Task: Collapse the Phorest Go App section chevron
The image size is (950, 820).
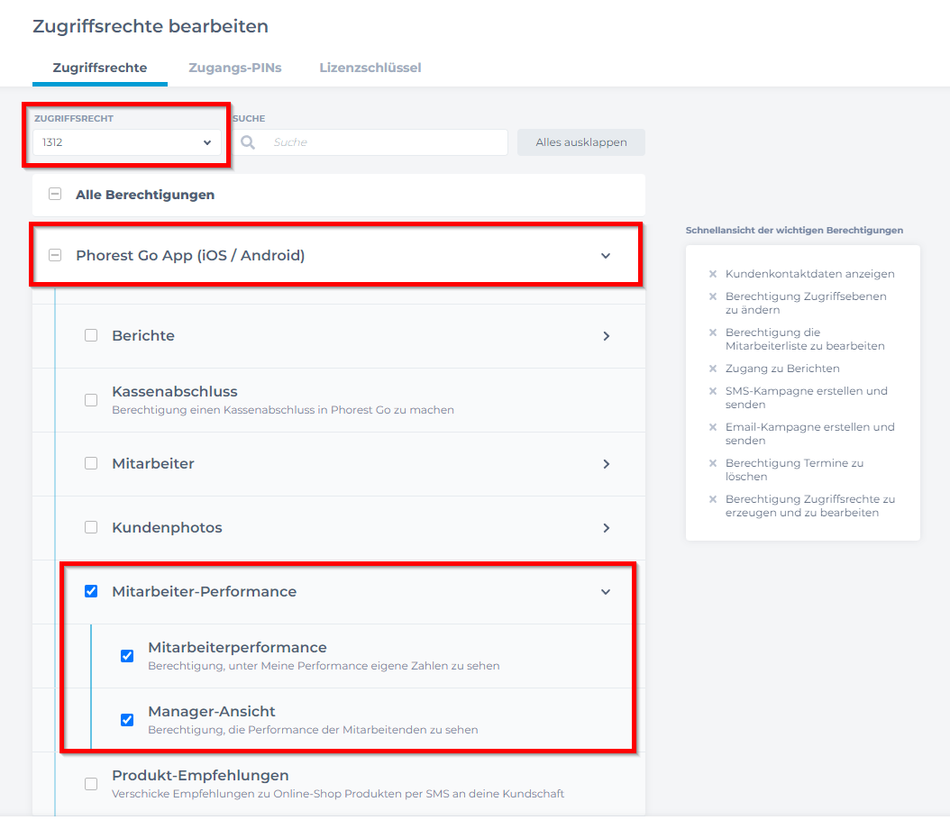Action: point(606,256)
